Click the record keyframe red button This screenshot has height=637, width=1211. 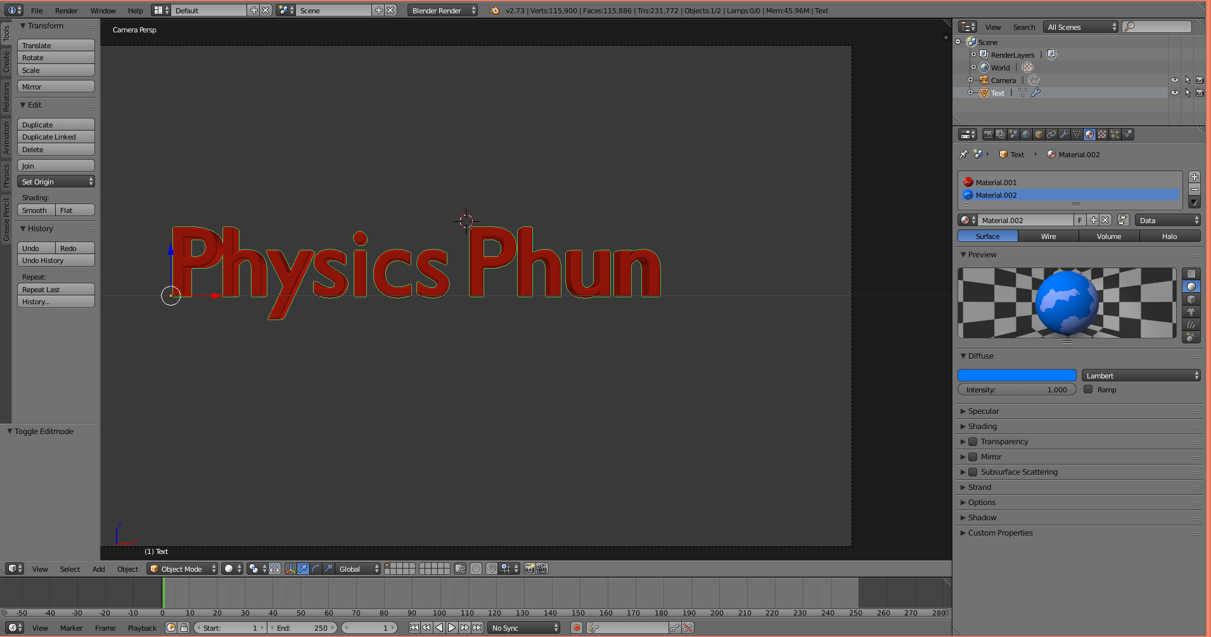point(577,627)
